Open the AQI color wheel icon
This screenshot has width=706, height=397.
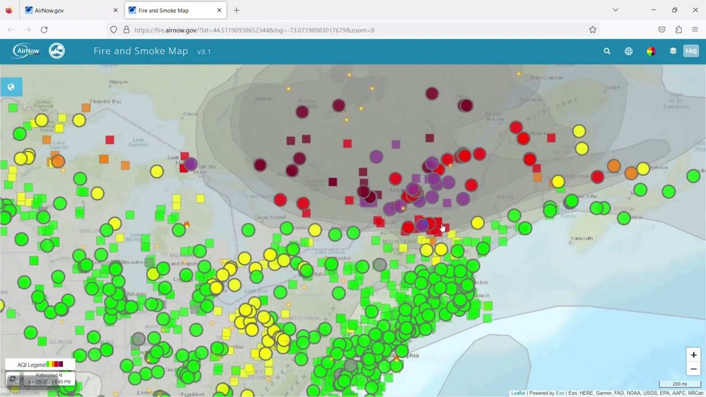[651, 51]
